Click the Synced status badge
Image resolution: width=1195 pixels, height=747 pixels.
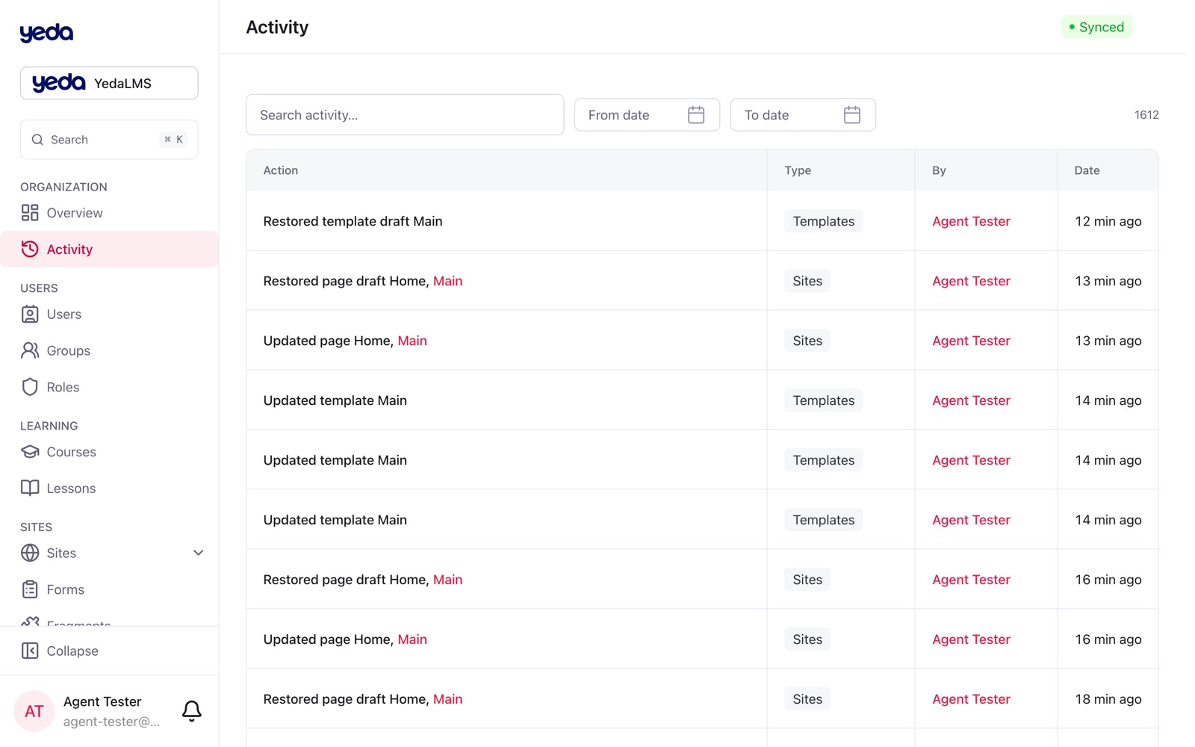(1096, 27)
